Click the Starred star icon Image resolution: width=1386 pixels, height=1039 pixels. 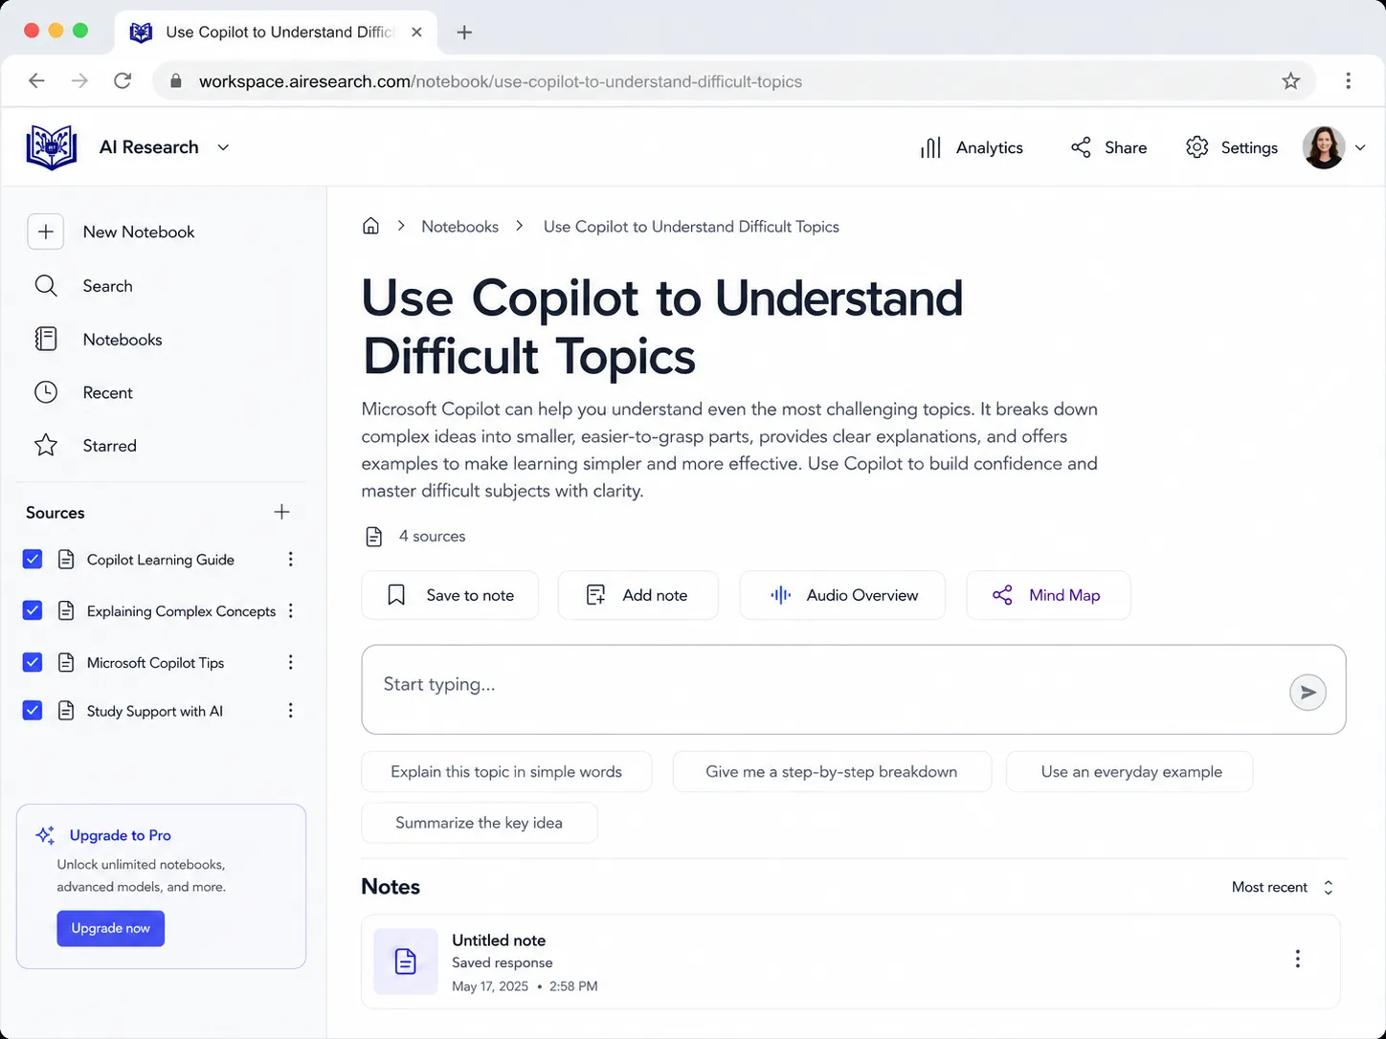(46, 445)
